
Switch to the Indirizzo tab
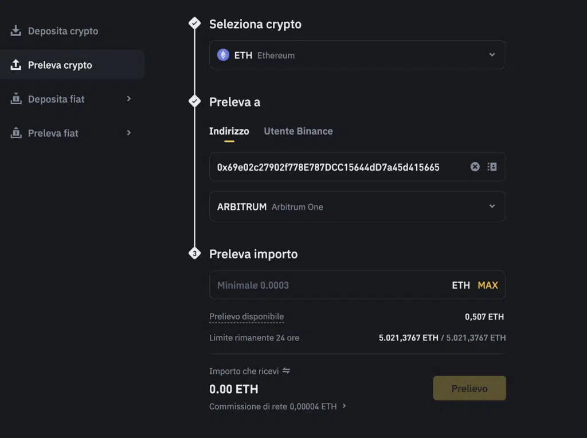pyautogui.click(x=229, y=131)
